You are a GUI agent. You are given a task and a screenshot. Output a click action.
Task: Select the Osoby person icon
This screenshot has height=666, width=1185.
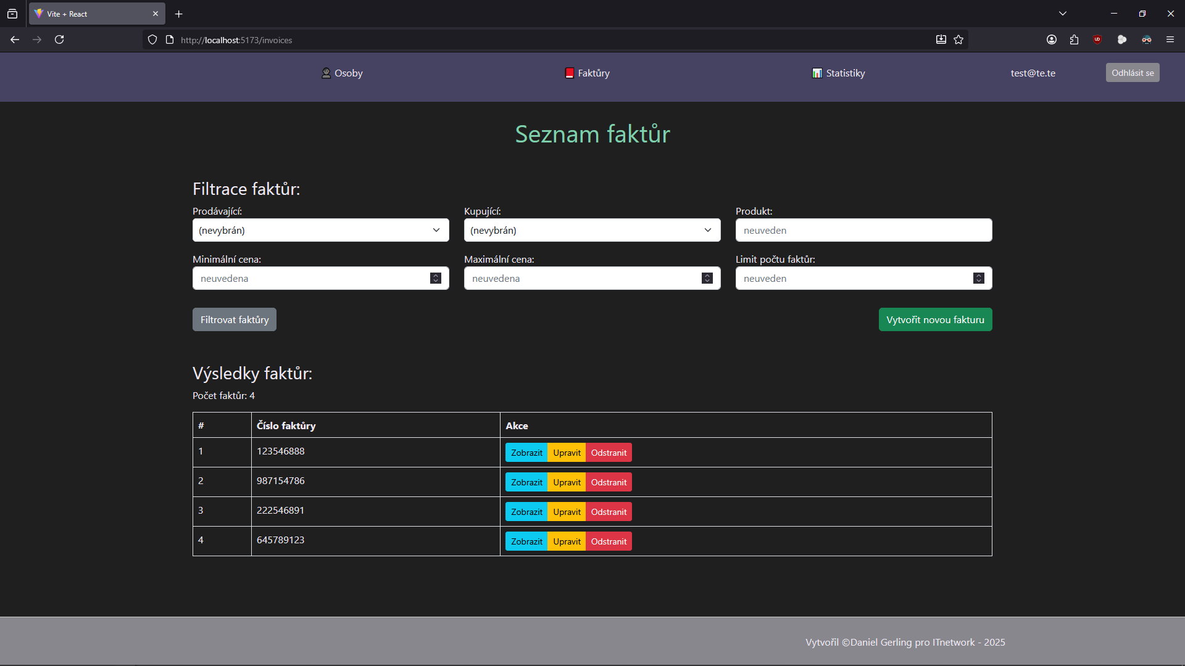pyautogui.click(x=326, y=73)
